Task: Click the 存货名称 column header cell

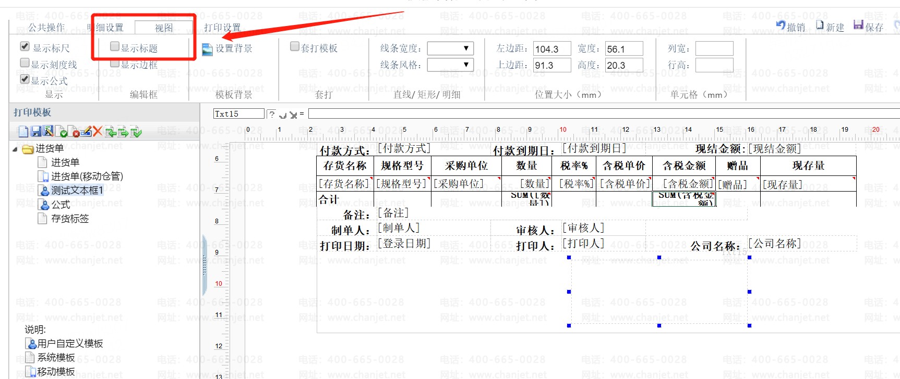Action: pyautogui.click(x=345, y=166)
